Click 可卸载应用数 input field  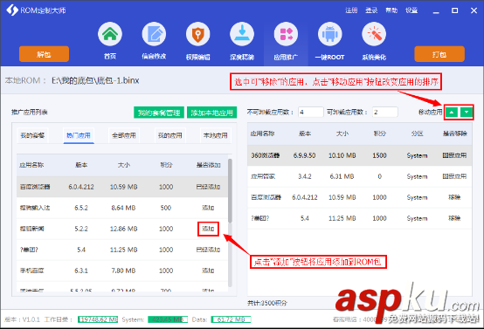pos(385,112)
